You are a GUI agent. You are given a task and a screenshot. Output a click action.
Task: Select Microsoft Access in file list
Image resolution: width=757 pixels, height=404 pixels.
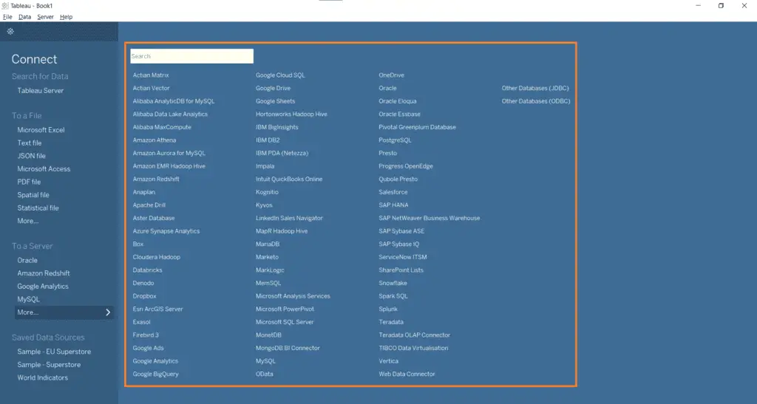pos(44,168)
